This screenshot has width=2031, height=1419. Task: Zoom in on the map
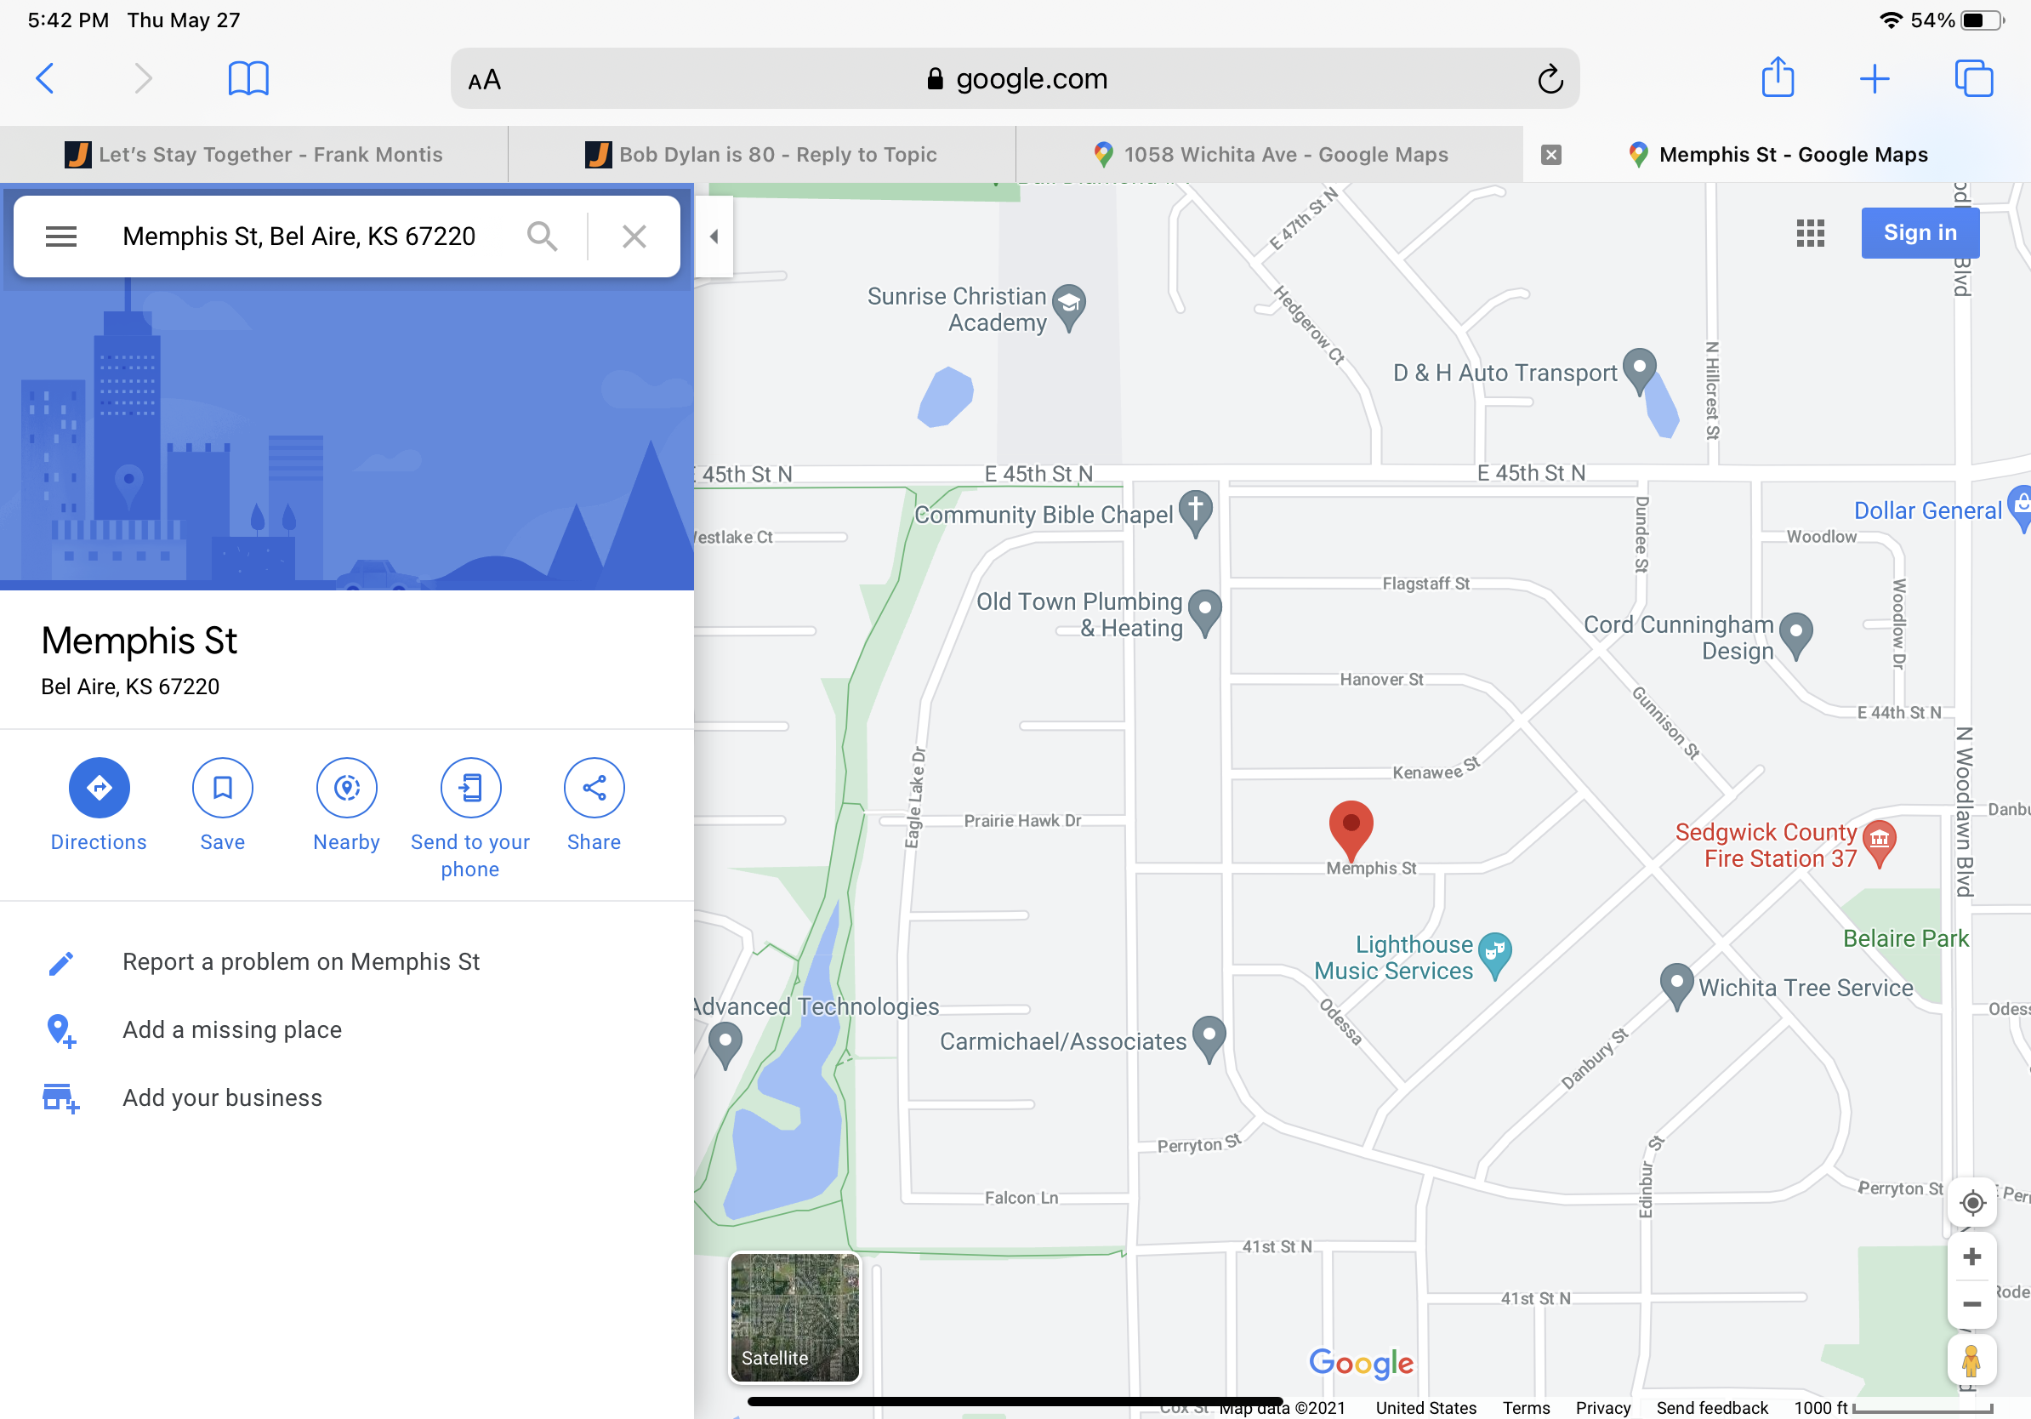tap(1971, 1257)
